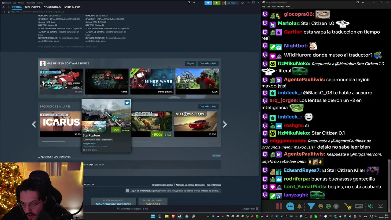This screenshot has width=391, height=220.
Task: Open File Explorer from the taskbar
Action: 166,216
